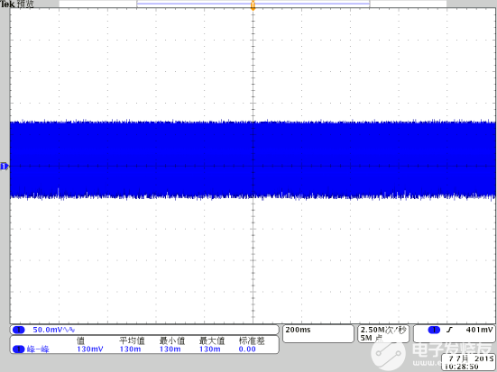Click the 401mV trigger level readout

coord(479,330)
